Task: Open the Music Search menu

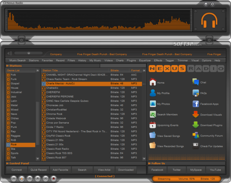Action: coord(17,60)
